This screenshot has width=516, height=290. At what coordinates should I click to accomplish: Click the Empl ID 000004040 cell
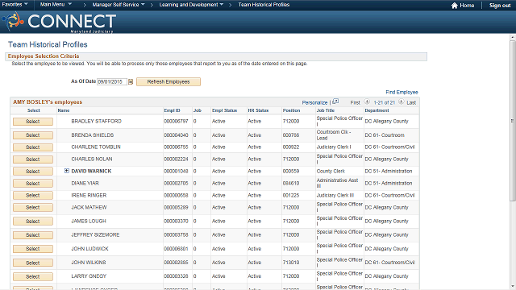click(x=176, y=135)
